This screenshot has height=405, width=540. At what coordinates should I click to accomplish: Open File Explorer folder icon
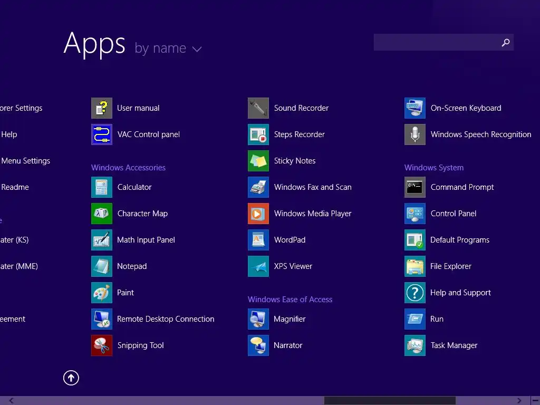(x=415, y=266)
